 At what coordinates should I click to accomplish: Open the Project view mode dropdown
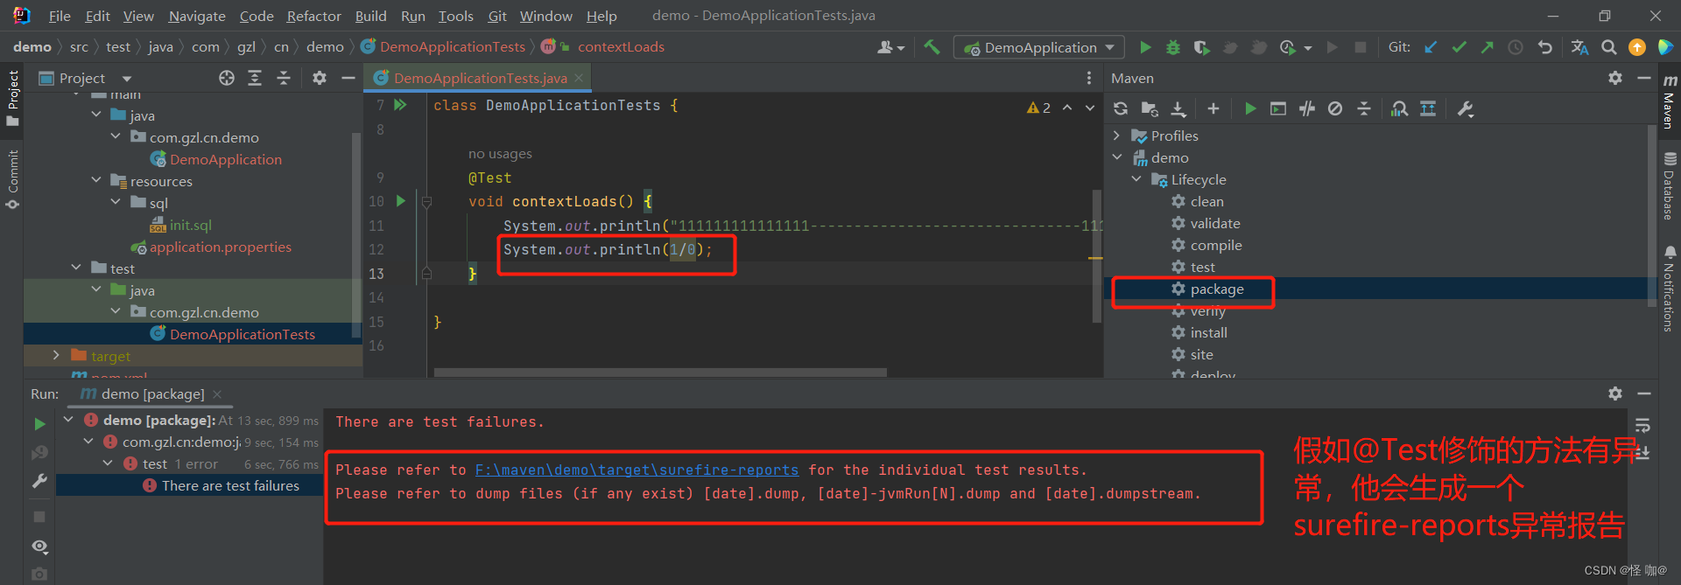pos(127,79)
